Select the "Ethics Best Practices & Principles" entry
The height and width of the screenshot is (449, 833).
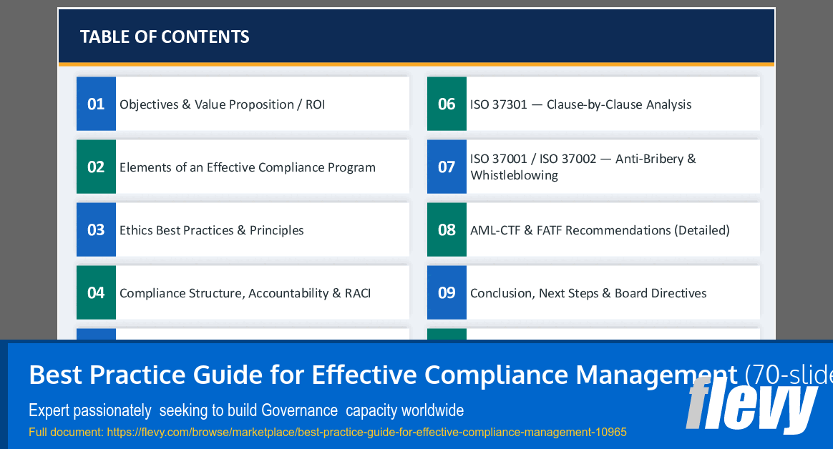tap(212, 230)
